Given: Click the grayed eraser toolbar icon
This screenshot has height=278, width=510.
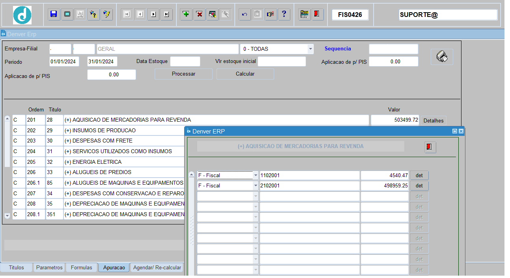Looking at the screenshot, I should coord(226,15).
